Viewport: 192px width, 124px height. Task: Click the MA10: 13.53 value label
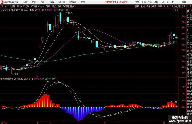pos(40,10)
